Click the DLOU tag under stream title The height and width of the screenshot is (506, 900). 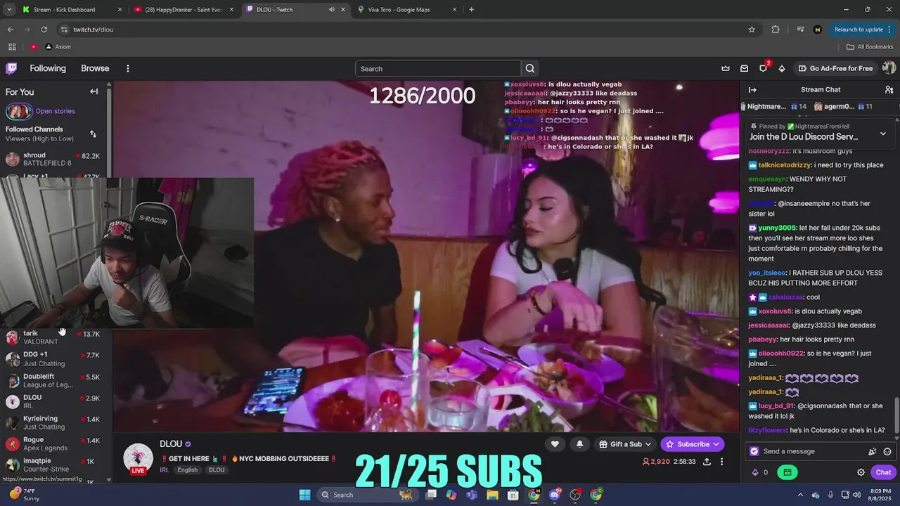click(217, 469)
